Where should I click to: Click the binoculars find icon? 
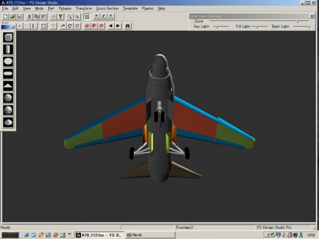tap(128, 26)
